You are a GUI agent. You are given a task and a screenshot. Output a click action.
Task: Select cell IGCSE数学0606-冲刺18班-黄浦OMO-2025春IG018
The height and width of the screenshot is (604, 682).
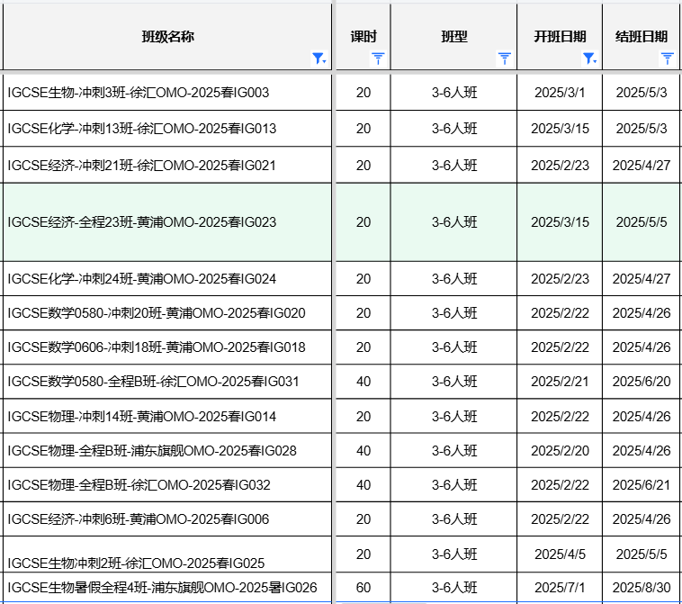click(167, 347)
